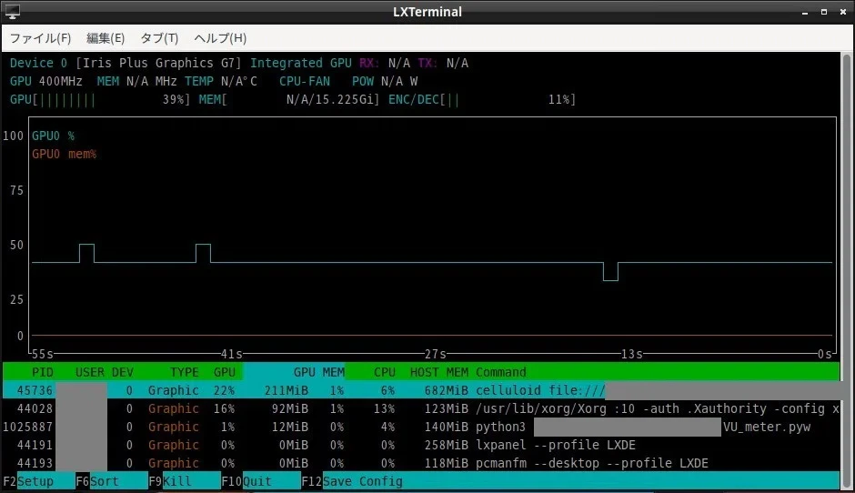855x493 pixels.
Task: Open the ヘルプ(H) menu
Action: pos(220,38)
